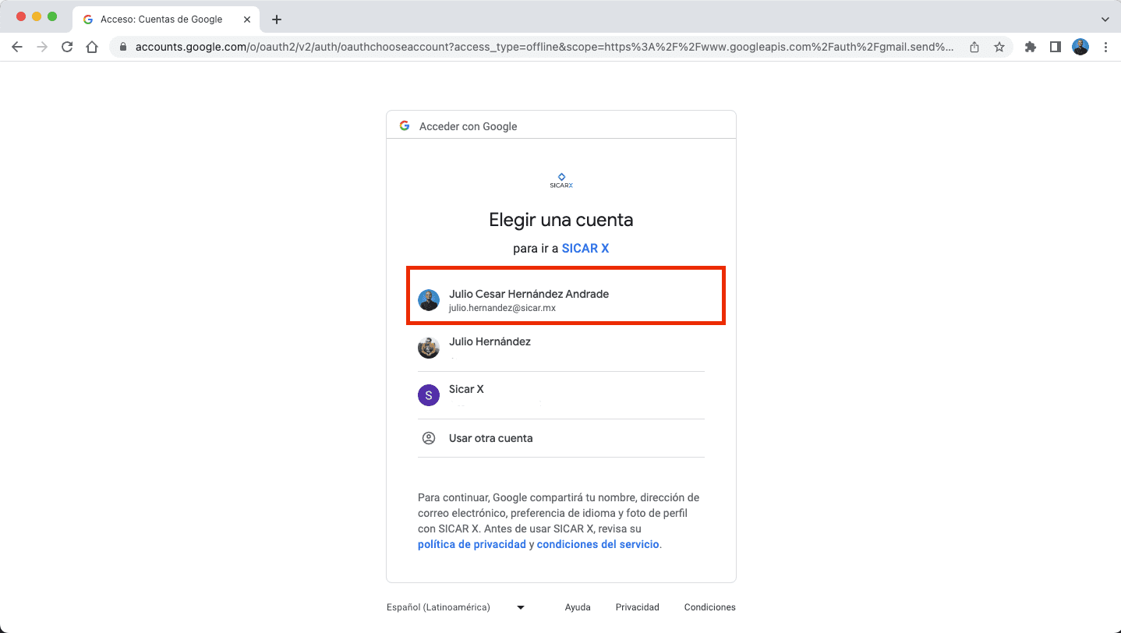The width and height of the screenshot is (1121, 633).
Task: Go to the browser home page
Action: [x=92, y=47]
